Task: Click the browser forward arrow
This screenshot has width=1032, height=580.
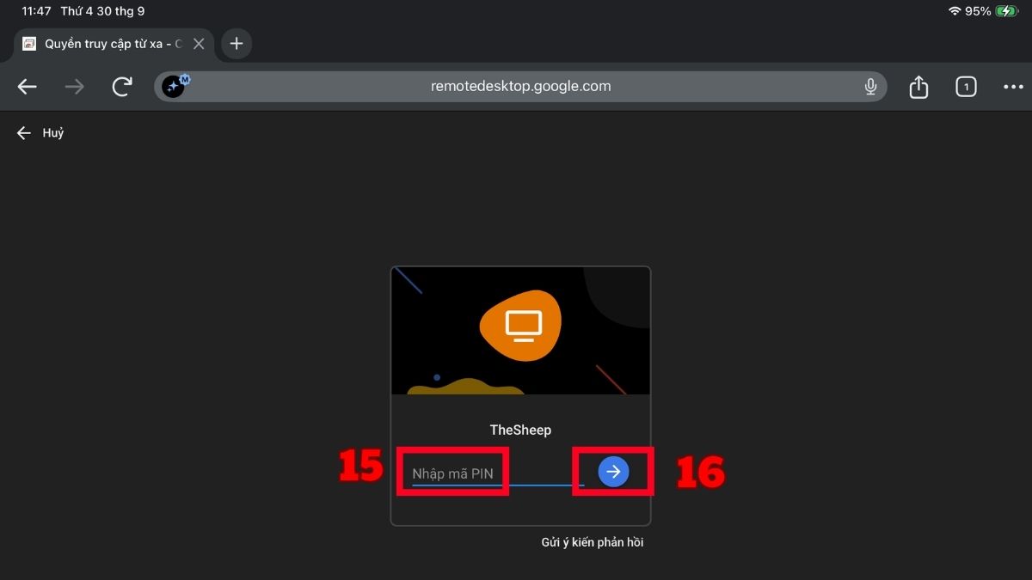Action: tap(75, 87)
